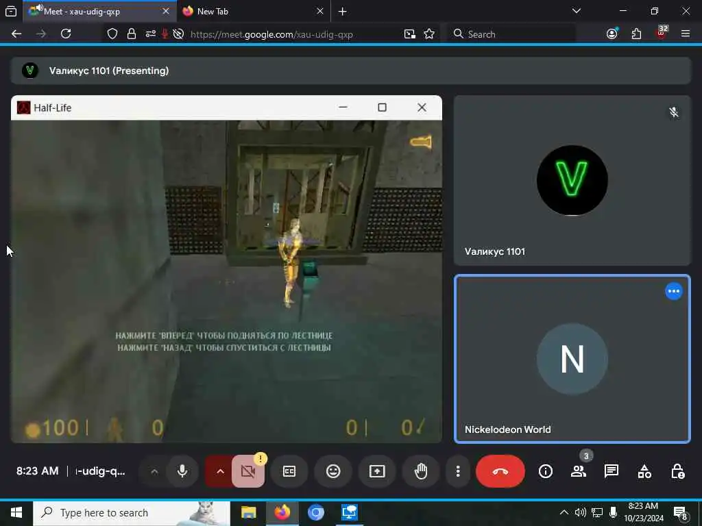Click the meeting code text i-udig-q...

(100, 471)
